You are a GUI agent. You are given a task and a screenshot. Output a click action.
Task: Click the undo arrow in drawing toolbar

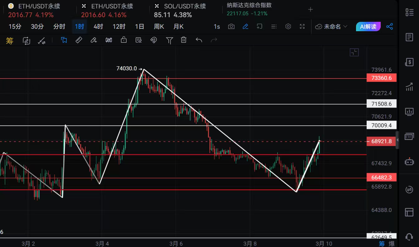[x=199, y=40]
